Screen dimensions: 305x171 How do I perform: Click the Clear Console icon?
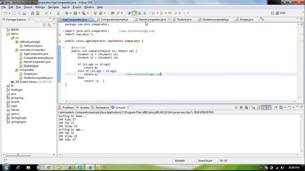tap(253, 107)
